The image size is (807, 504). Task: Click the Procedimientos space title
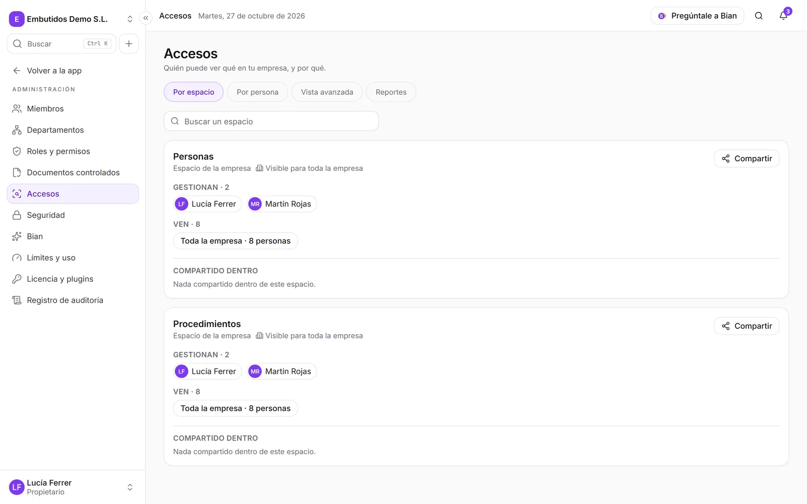click(207, 324)
